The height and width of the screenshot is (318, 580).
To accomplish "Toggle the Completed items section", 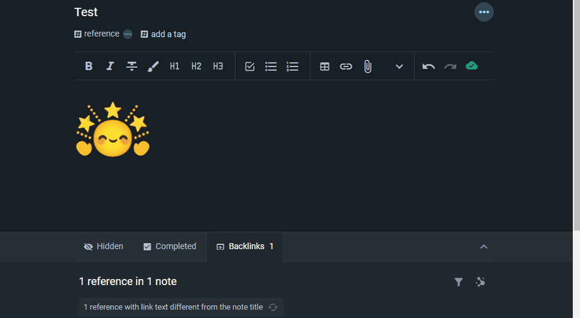I will [170, 247].
